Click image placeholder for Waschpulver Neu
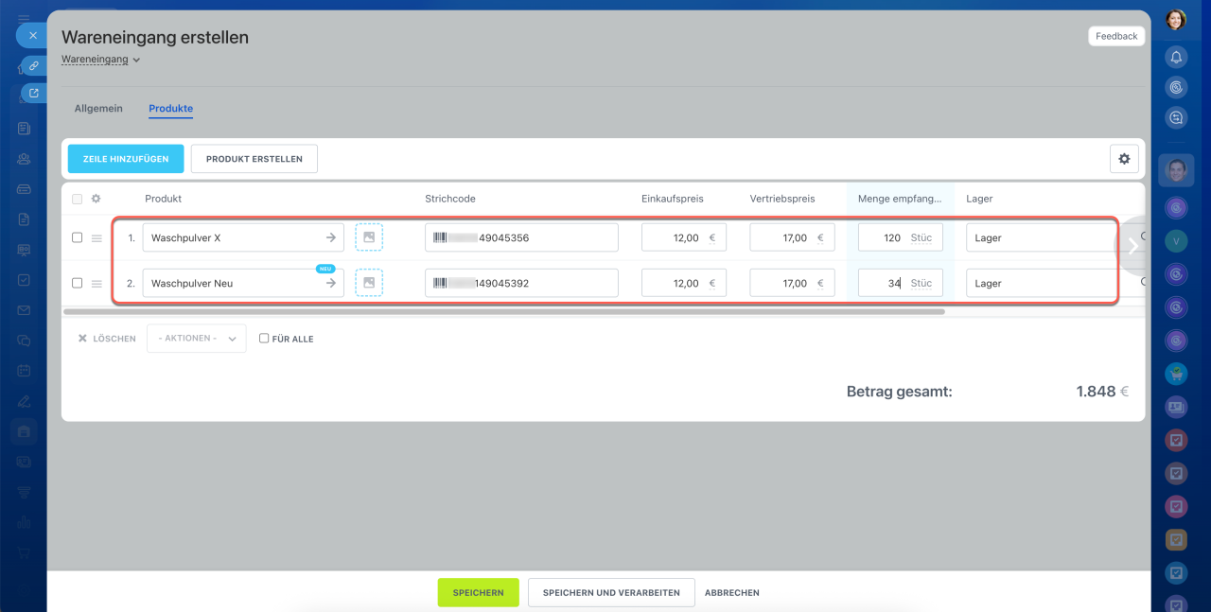Screen dimensions: 1211x612 [369, 283]
